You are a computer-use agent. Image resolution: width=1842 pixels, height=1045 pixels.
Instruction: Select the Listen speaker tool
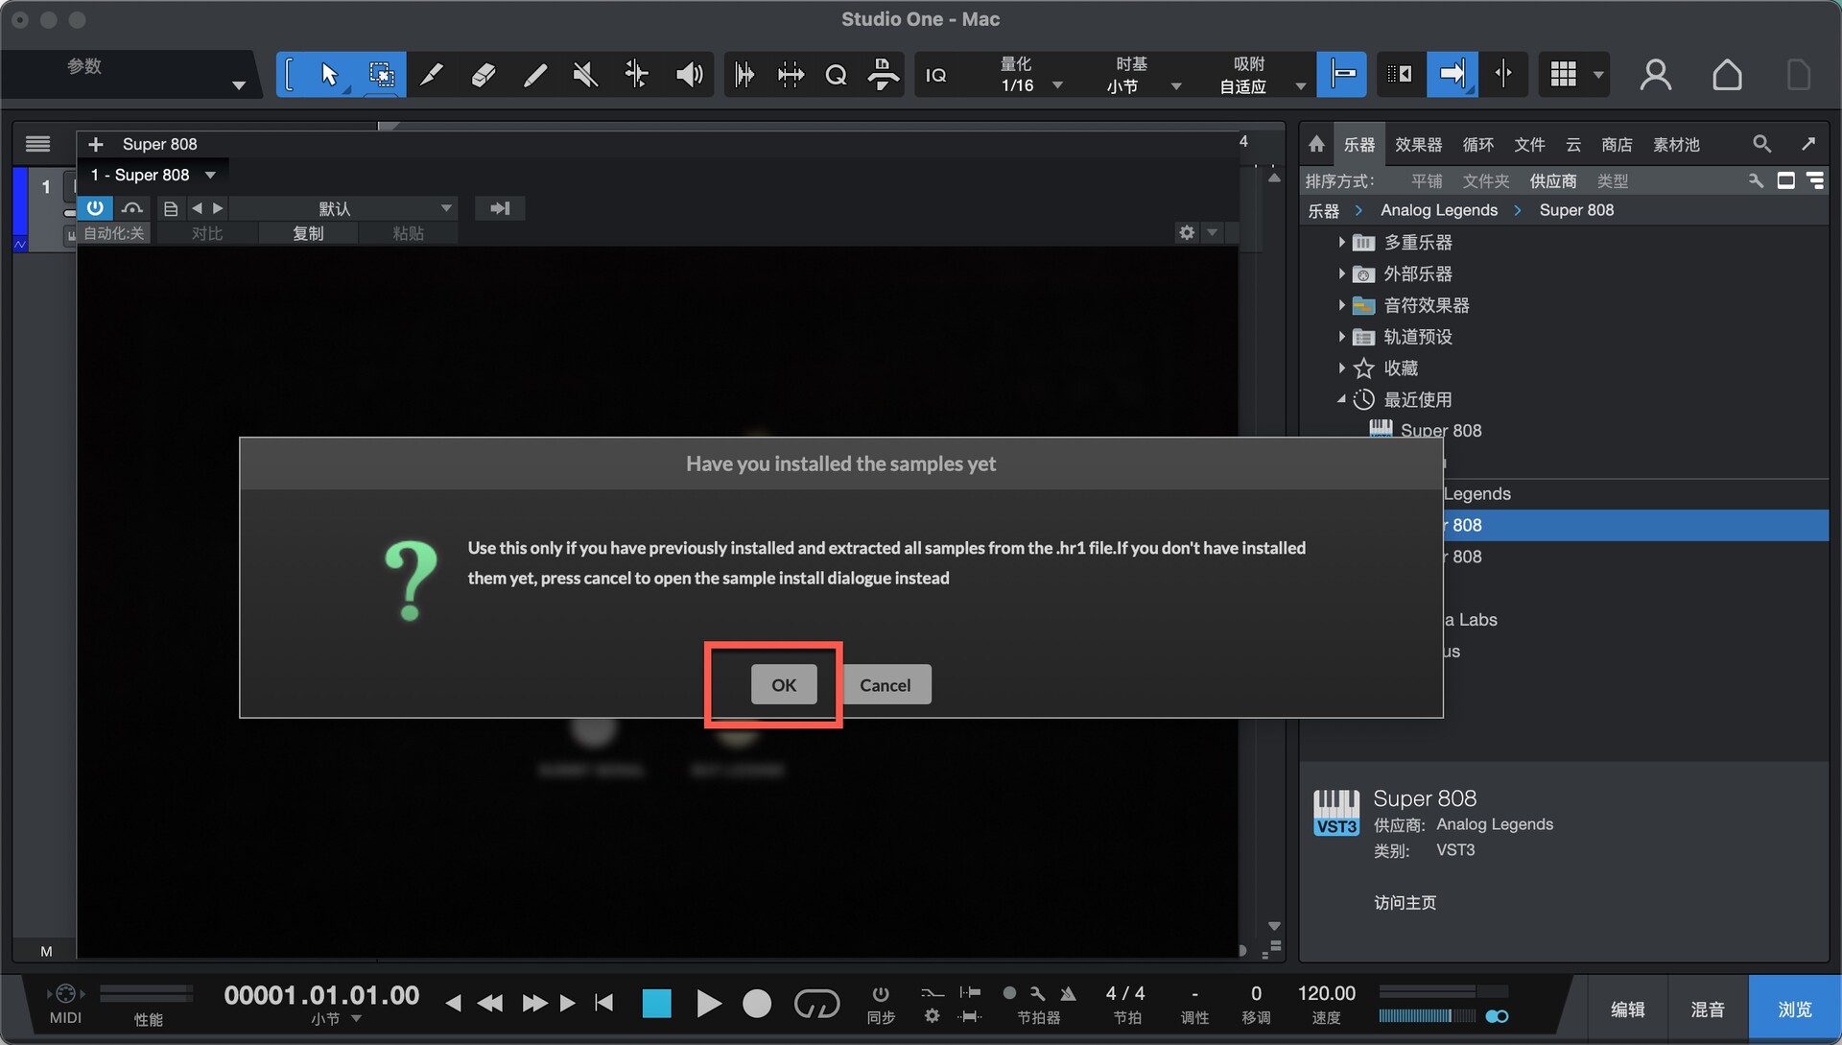click(689, 75)
